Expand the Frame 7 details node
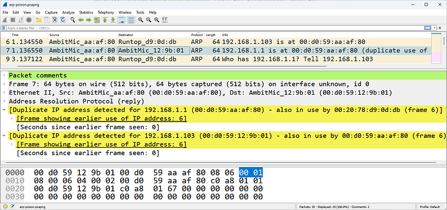 point(4,84)
